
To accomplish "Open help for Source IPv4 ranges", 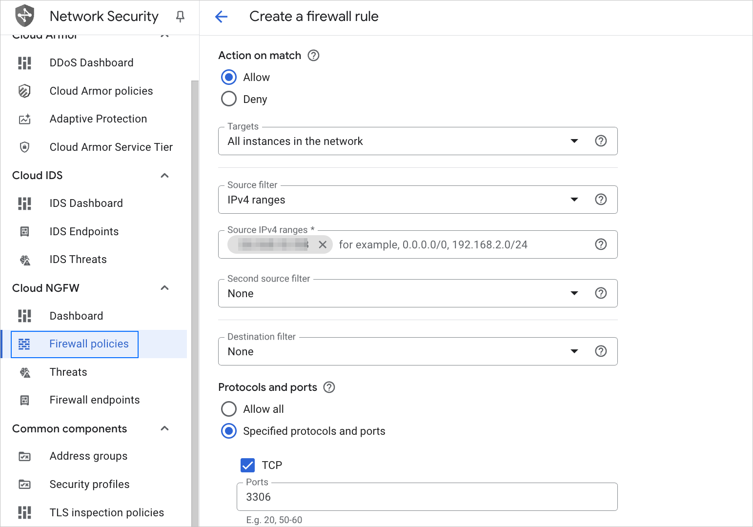I will [x=601, y=244].
